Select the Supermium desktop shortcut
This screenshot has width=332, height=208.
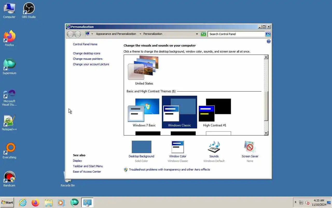pos(9,67)
